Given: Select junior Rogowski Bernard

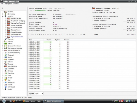Looking at the screenshot, I should 16,37.
